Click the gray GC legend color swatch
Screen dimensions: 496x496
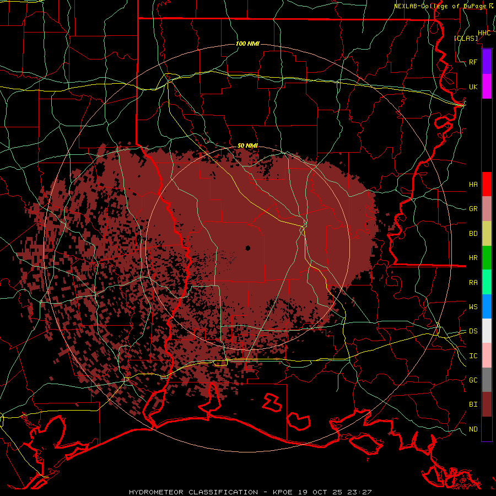[487, 380]
